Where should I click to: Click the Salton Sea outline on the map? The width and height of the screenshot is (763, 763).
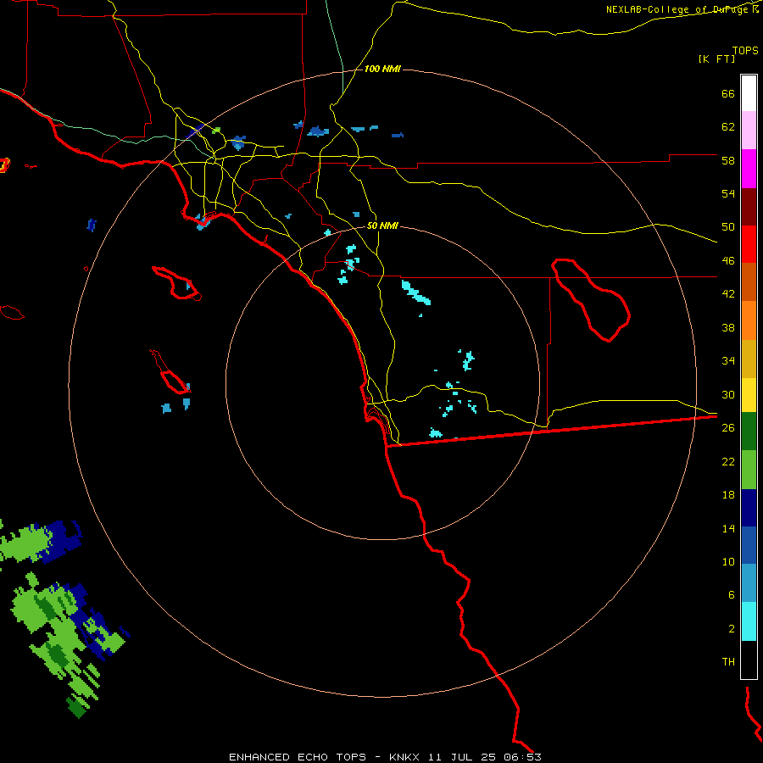coord(591,300)
